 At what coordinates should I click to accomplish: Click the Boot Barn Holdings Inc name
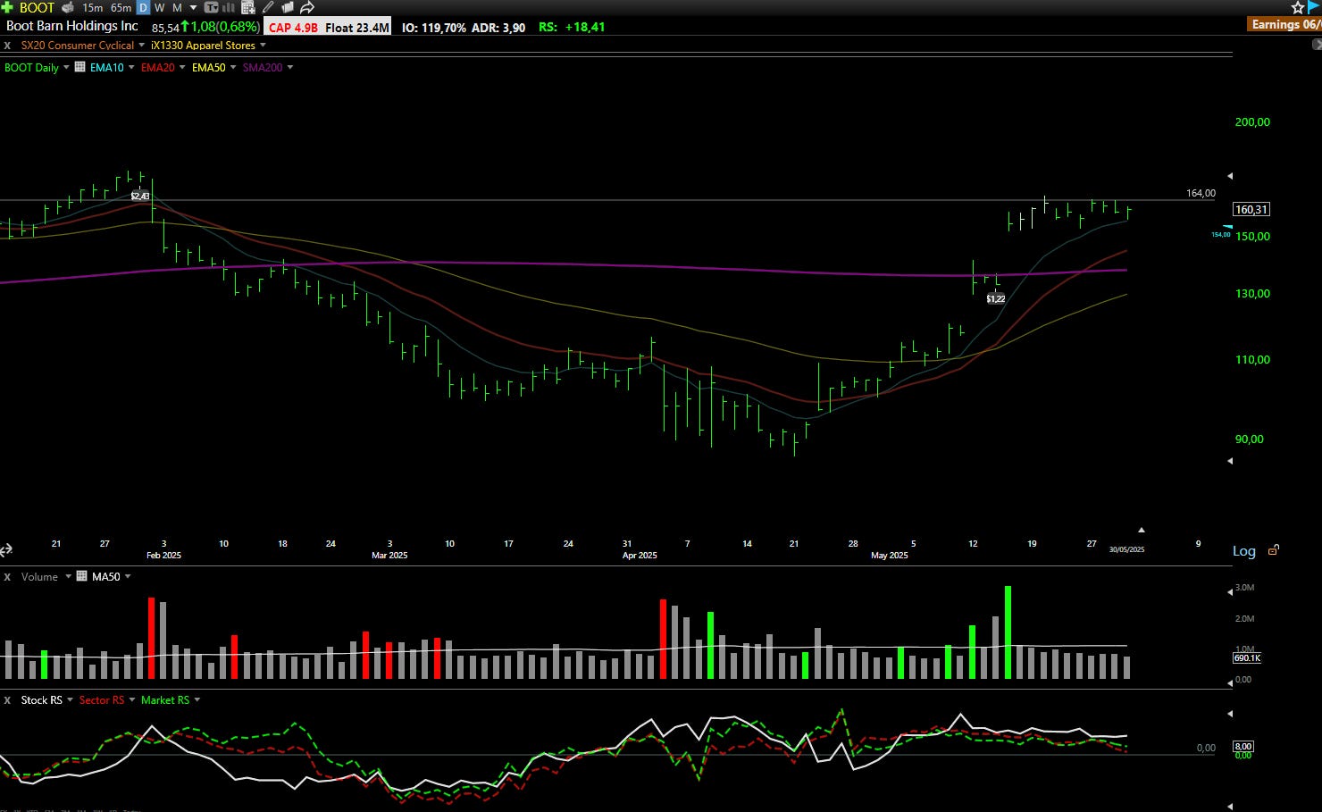[72, 26]
